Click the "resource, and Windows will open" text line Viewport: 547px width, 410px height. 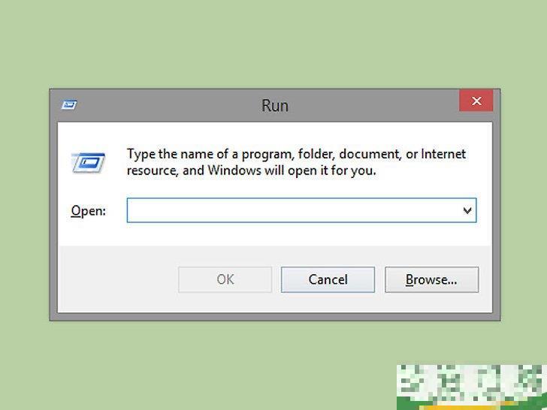click(251, 170)
